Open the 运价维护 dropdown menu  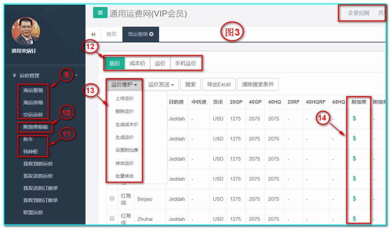click(123, 84)
